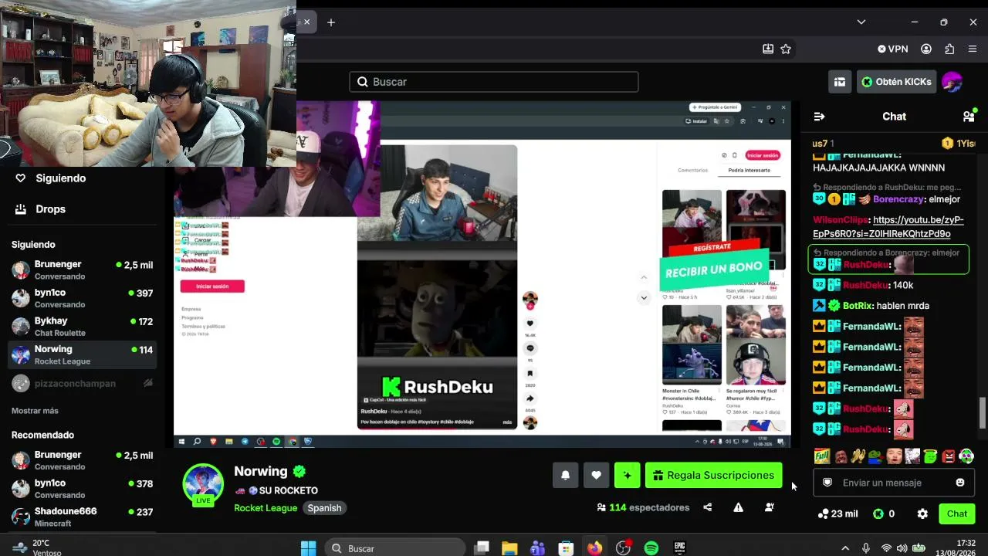Screen dimensions: 988x556
Task: Open the Firefox hamburger menu
Action: tap(973, 49)
